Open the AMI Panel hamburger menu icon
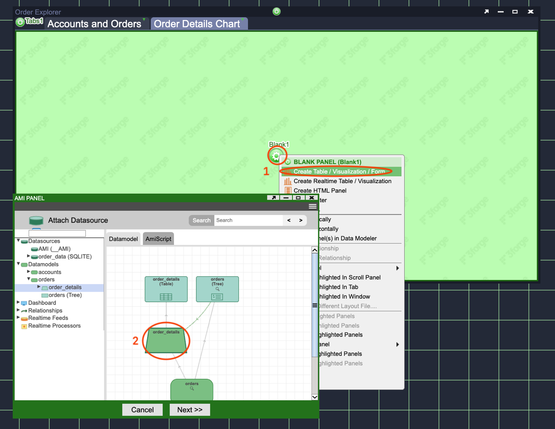 pos(312,206)
